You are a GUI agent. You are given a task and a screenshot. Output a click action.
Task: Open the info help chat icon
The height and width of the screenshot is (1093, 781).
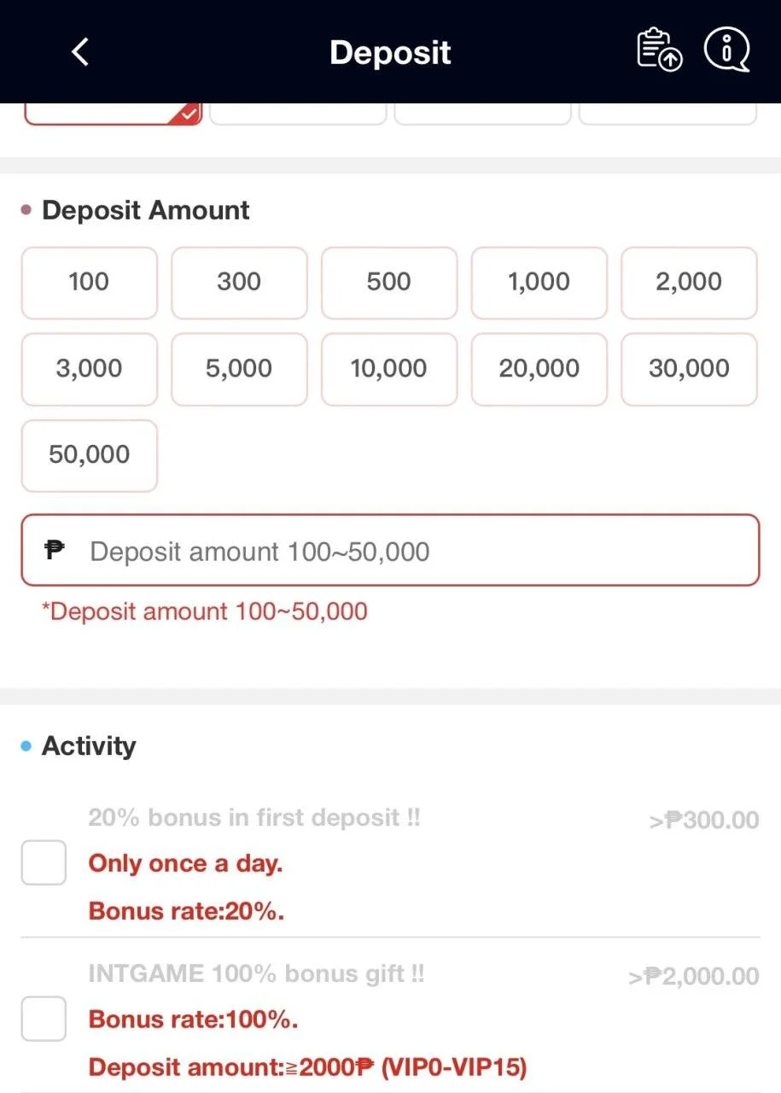726,50
